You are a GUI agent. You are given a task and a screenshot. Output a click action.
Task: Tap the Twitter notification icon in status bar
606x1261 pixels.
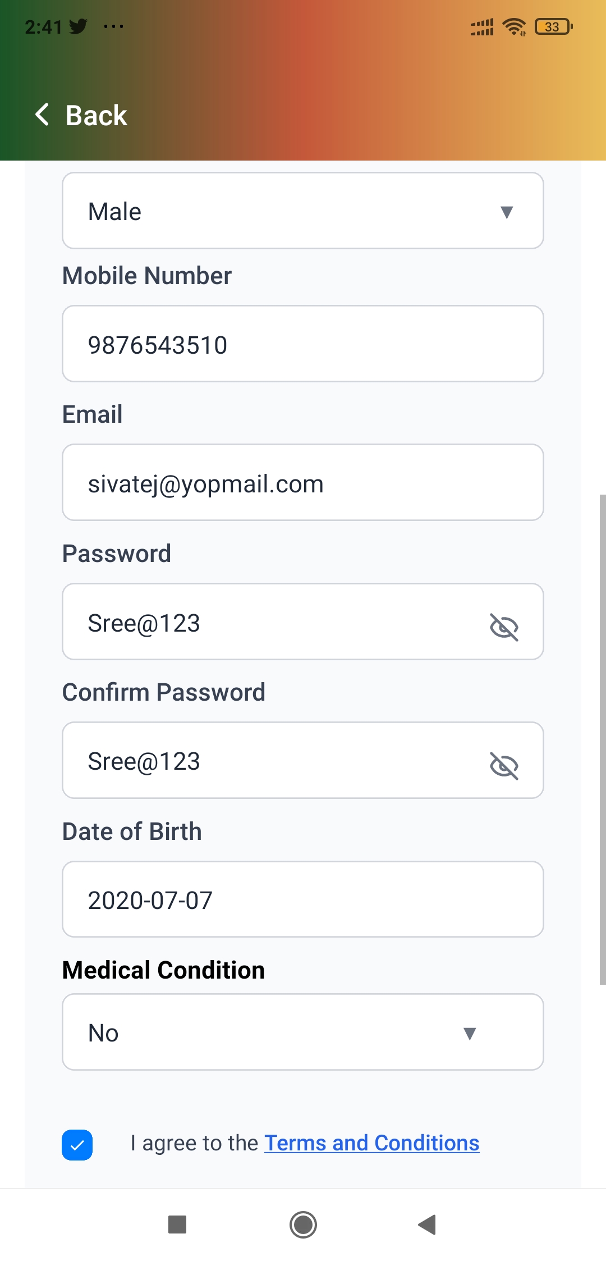[x=78, y=26]
